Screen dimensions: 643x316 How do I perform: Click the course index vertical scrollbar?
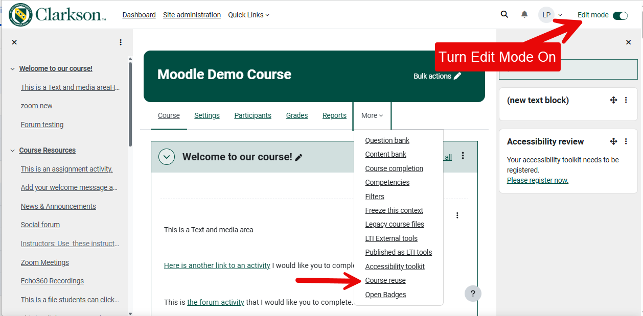[x=130, y=102]
